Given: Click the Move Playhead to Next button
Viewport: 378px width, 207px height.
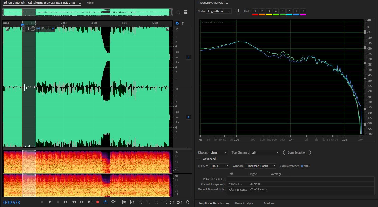Looking at the screenshot, I should pos(90,202).
